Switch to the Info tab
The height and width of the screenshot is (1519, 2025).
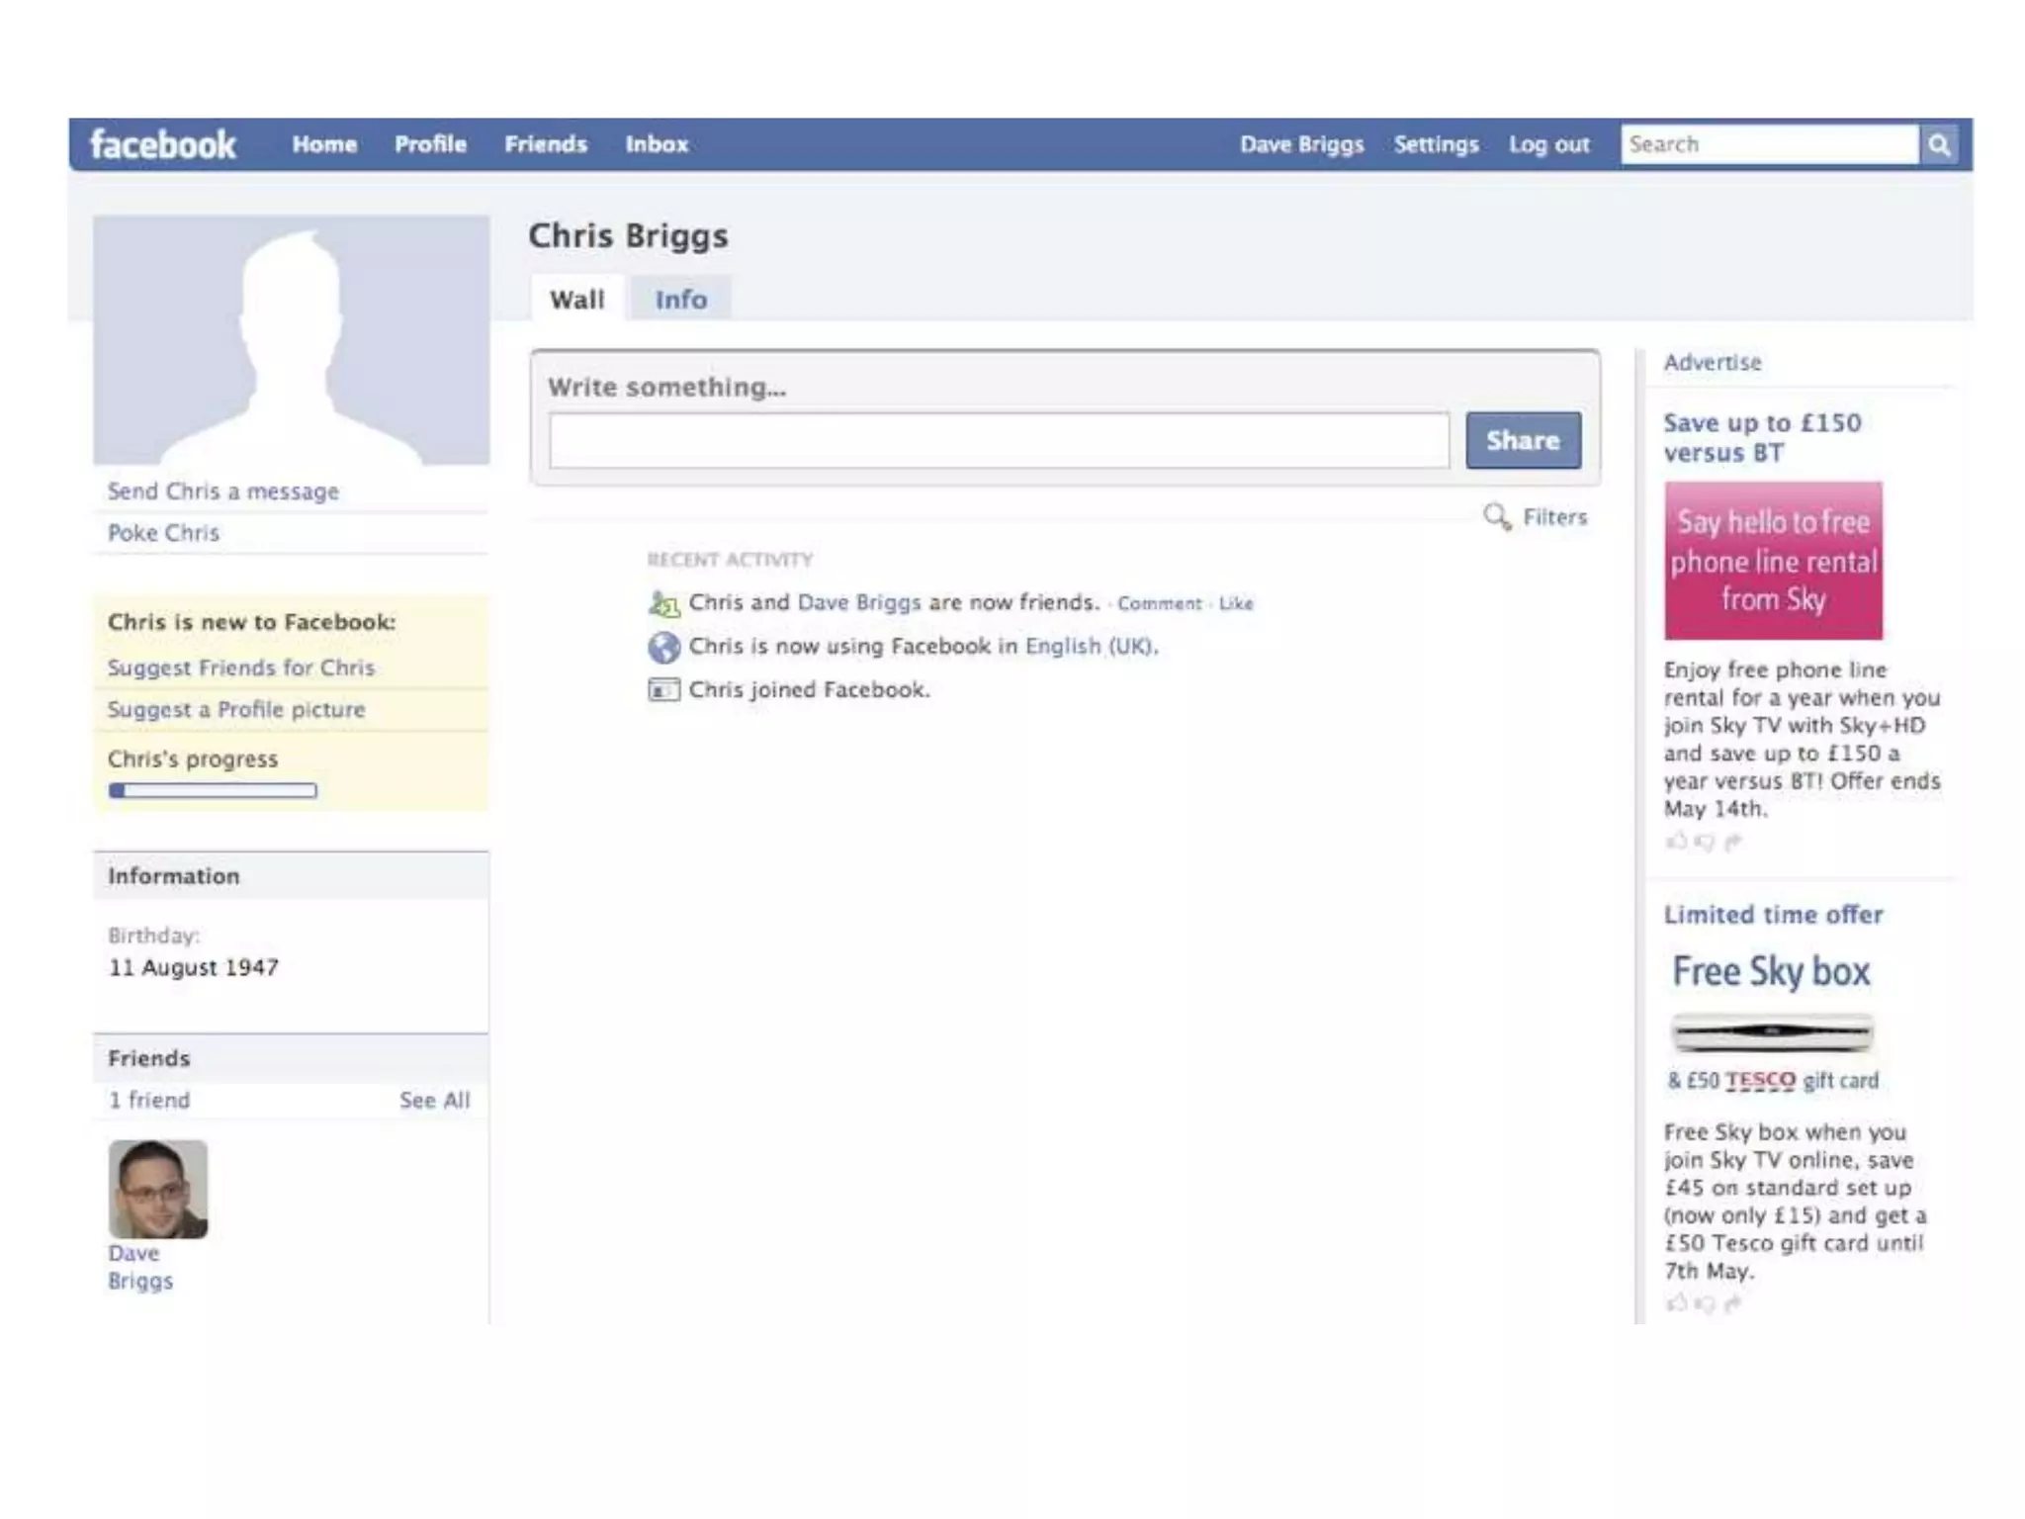[681, 300]
